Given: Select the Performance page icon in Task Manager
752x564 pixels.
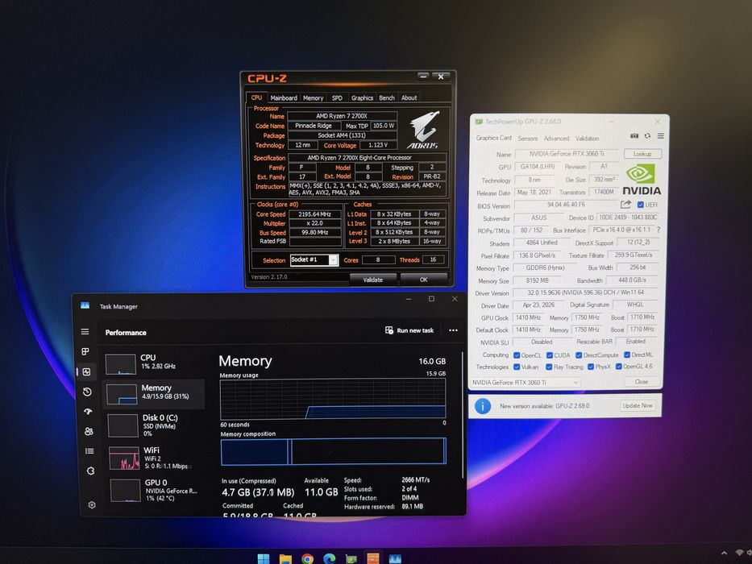Looking at the screenshot, I should tap(86, 371).
